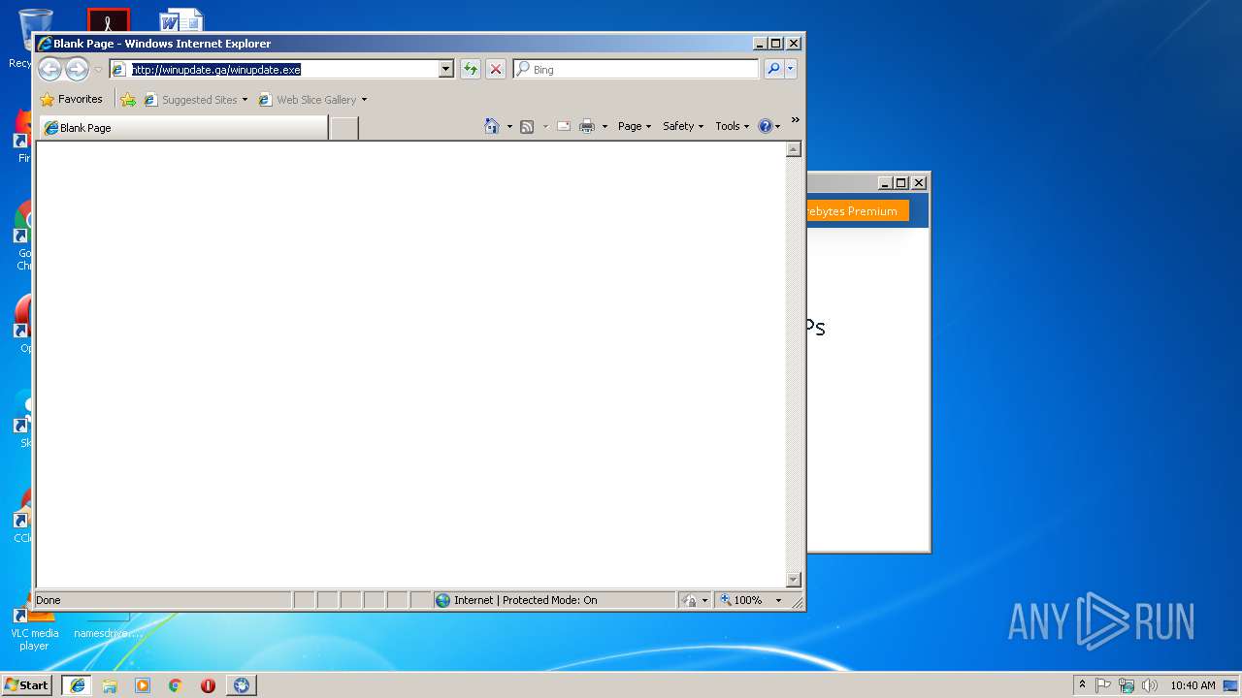The height and width of the screenshot is (698, 1242).
Task: Select the Blank Page tab
Action: (x=183, y=127)
